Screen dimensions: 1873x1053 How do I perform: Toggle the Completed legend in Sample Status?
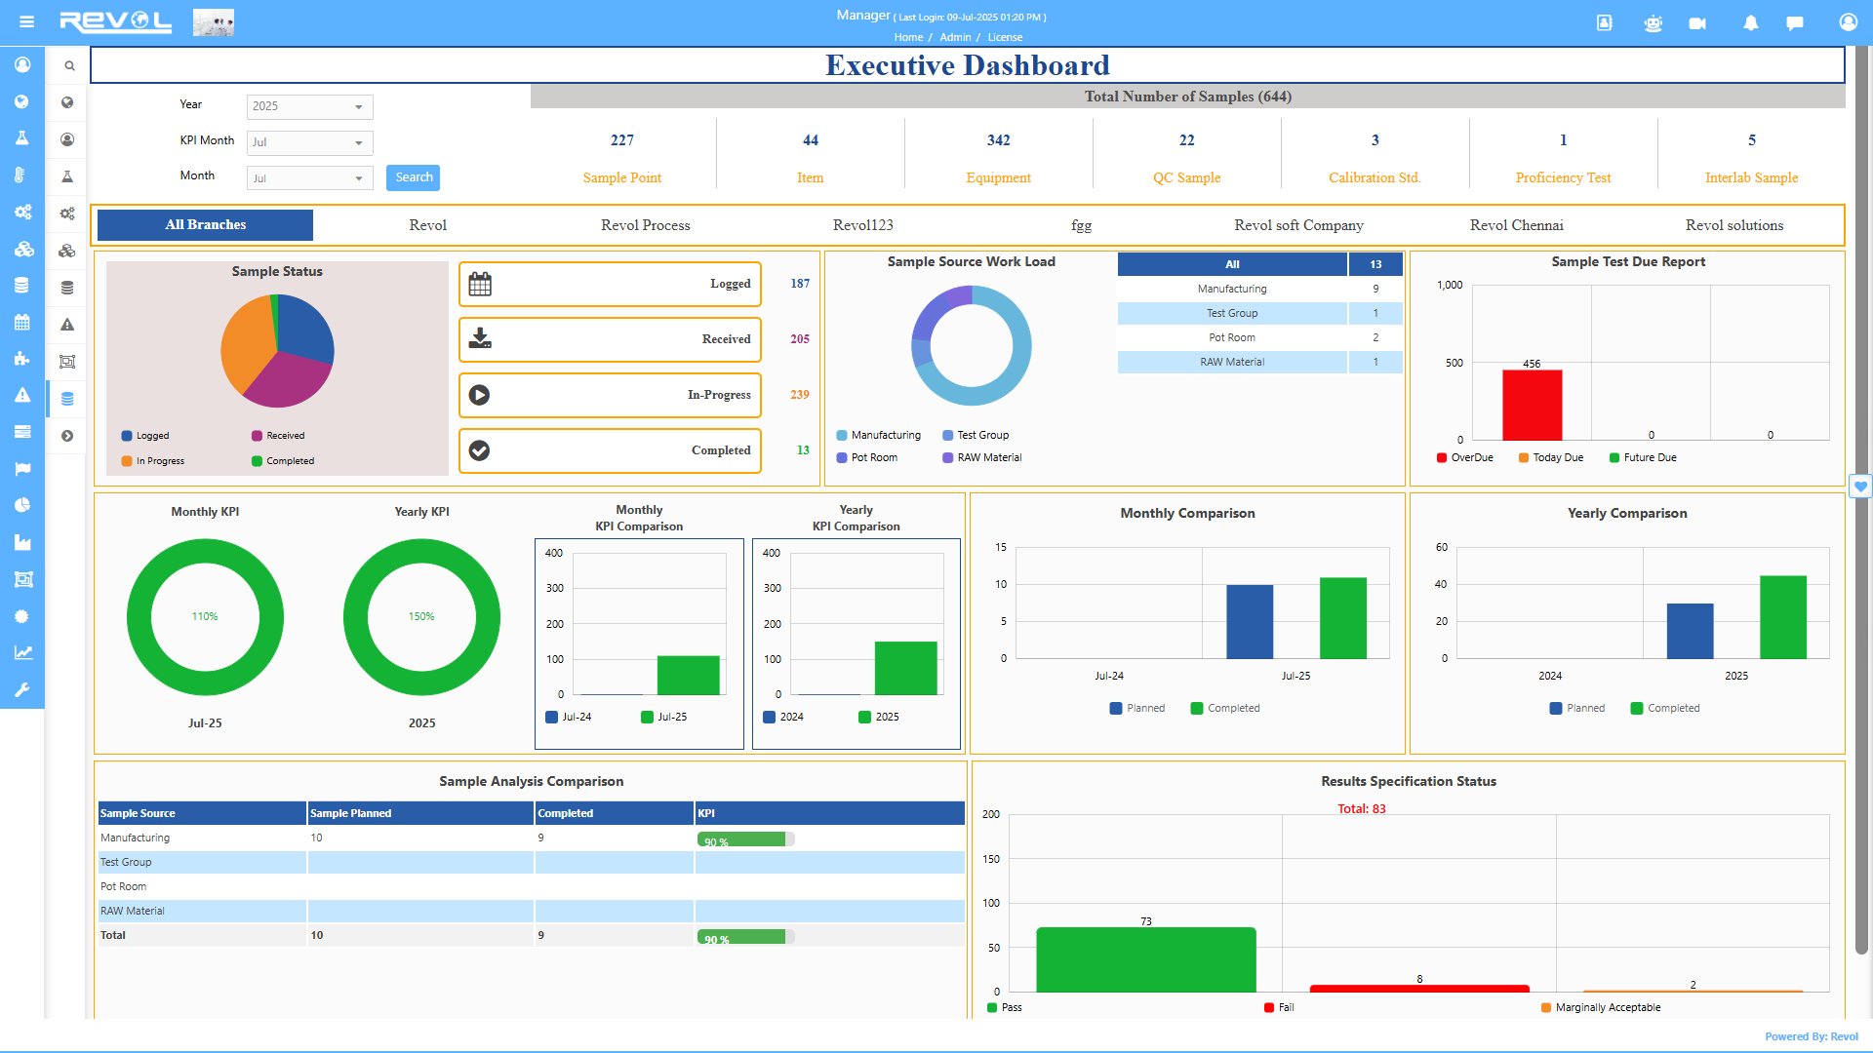tap(283, 461)
